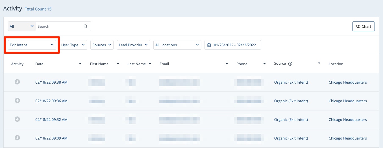Click calendar icon in date range field
Image resolution: width=383 pixels, height=148 pixels.
click(x=209, y=45)
